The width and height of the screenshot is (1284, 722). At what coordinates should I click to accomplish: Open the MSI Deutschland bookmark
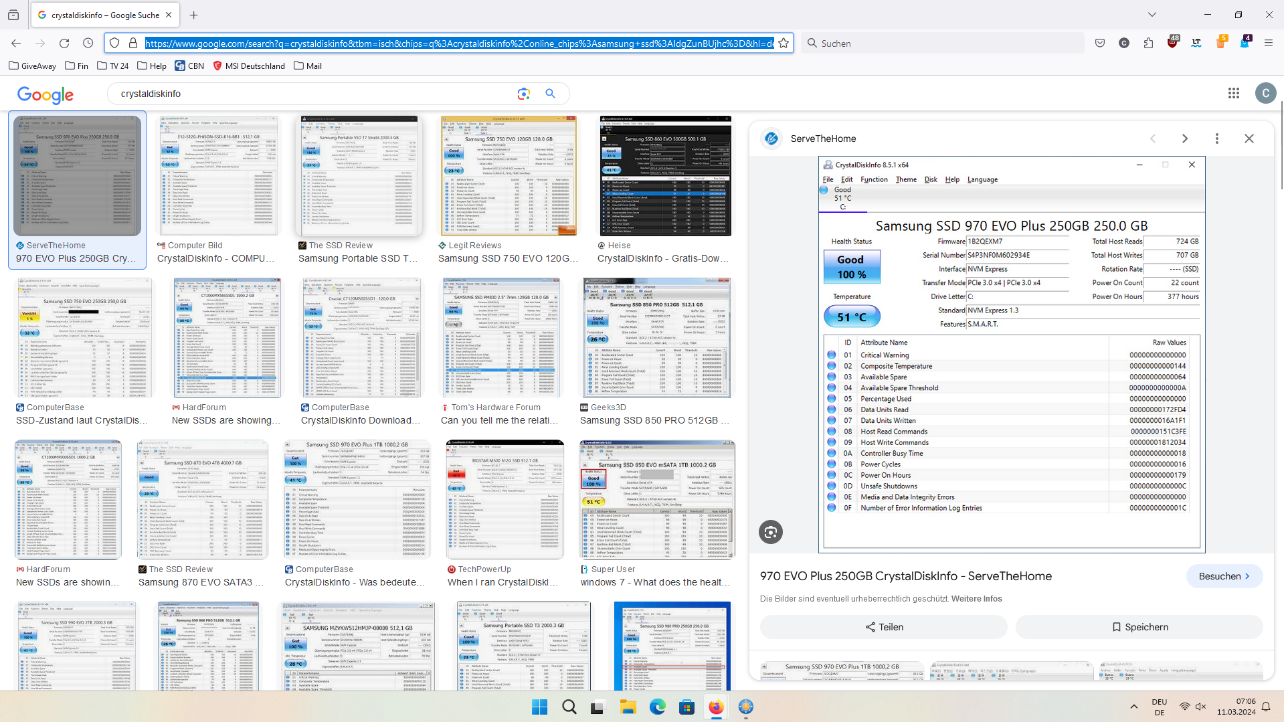click(x=249, y=66)
